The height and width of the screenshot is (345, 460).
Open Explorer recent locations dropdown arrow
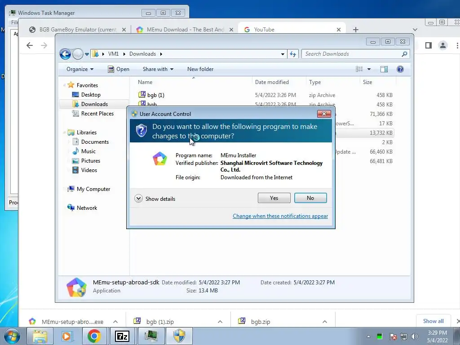[x=87, y=54]
